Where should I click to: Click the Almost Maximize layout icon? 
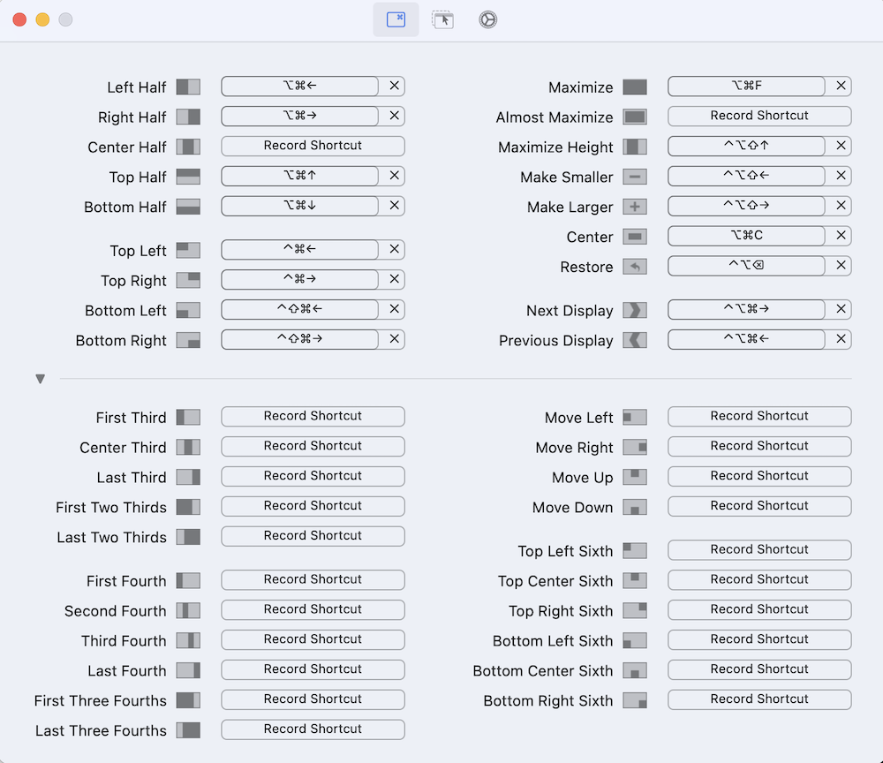pos(635,117)
